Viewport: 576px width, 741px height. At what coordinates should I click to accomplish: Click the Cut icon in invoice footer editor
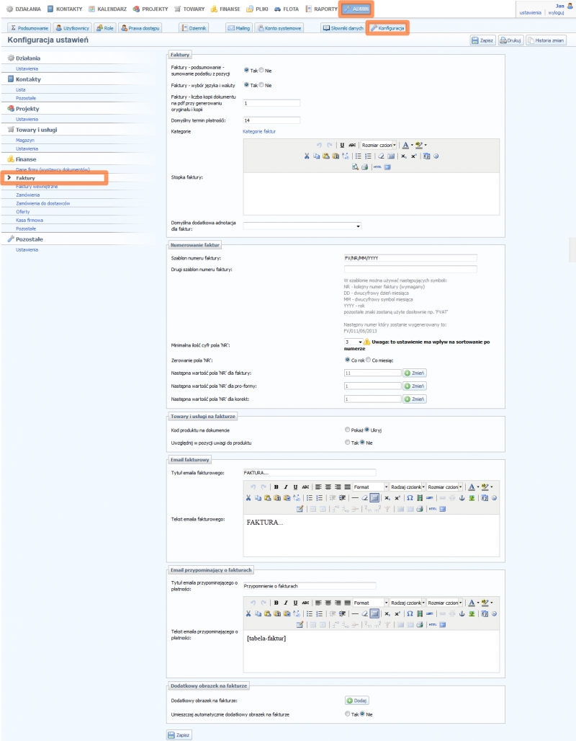tap(307, 156)
